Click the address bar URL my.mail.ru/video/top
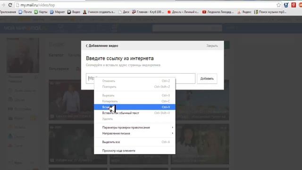The width and height of the screenshot is (302, 170). click(x=38, y=5)
